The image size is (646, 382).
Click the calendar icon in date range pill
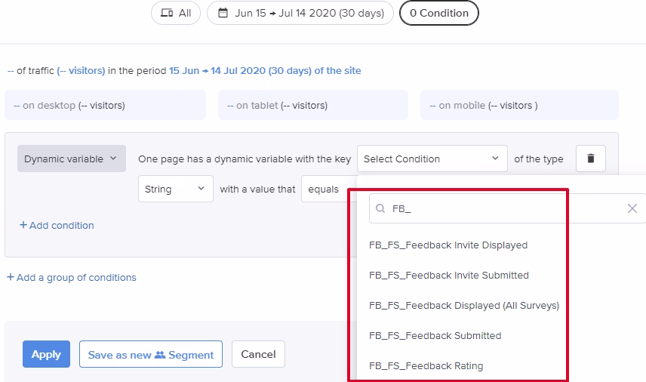pos(223,13)
